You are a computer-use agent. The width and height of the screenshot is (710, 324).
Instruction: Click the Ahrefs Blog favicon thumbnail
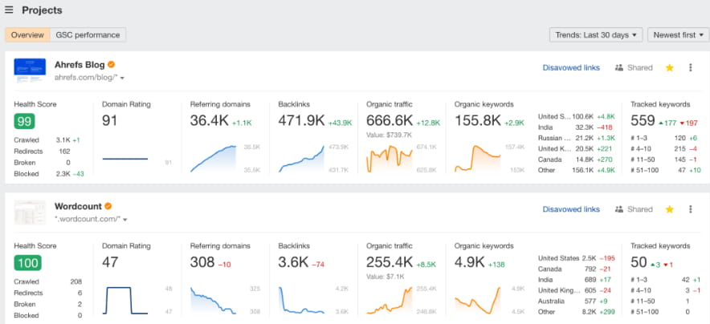30,71
